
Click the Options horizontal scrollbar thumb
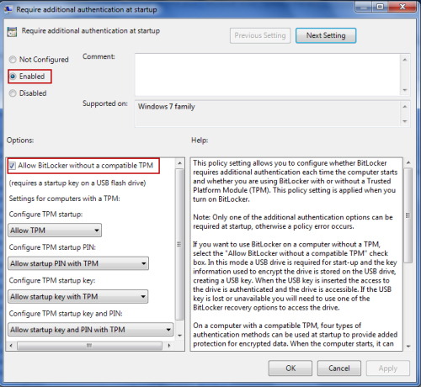[89, 346]
